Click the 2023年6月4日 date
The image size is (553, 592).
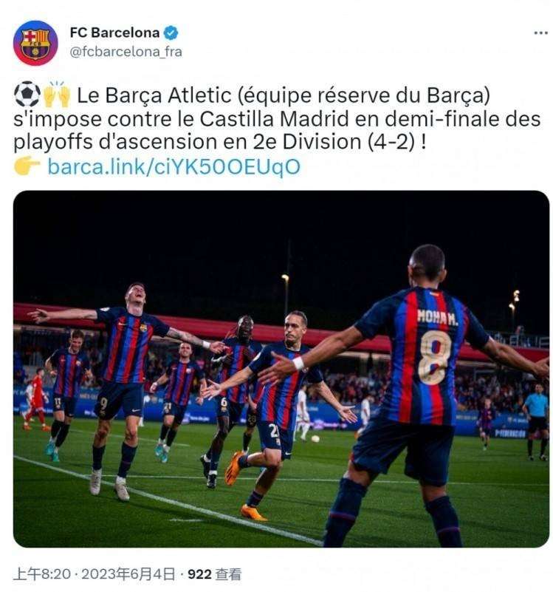pos(128,574)
